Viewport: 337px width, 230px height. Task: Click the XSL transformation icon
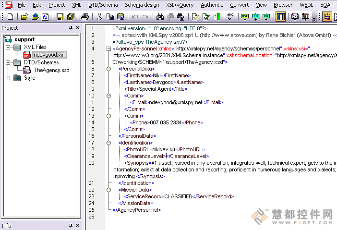(245, 16)
